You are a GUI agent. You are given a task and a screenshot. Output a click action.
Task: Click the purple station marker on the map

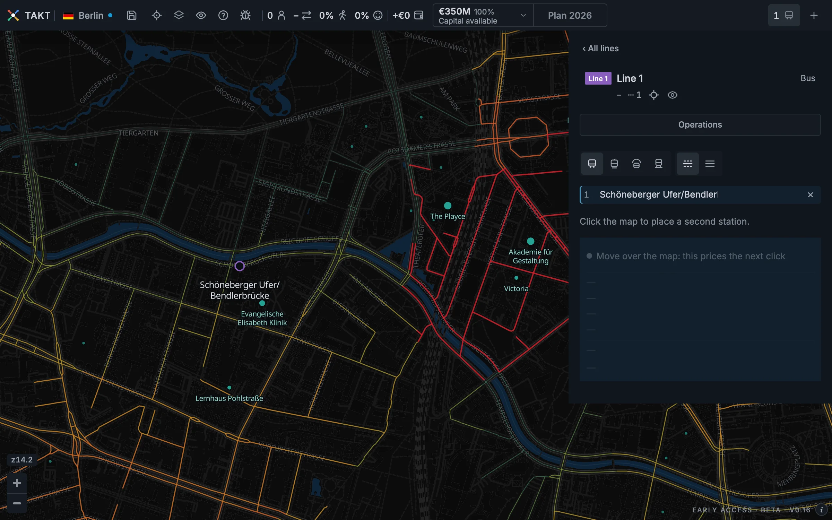240,266
